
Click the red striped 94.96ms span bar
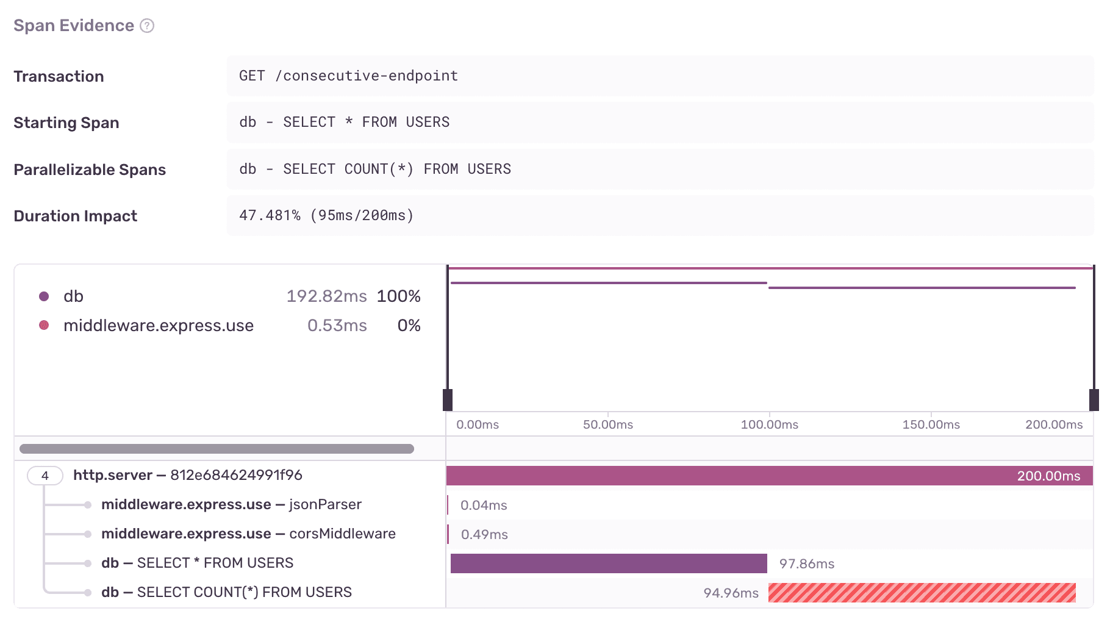point(922,593)
